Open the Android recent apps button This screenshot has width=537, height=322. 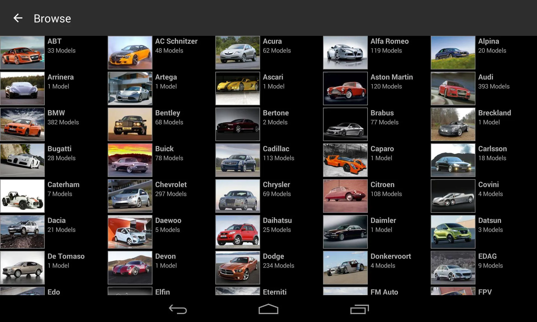pyautogui.click(x=359, y=309)
